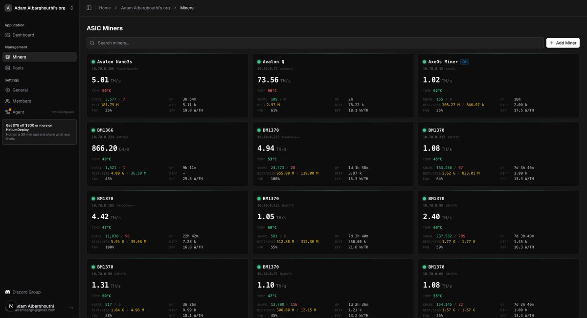
Task: Go to Home breadcrumb
Action: [105, 8]
